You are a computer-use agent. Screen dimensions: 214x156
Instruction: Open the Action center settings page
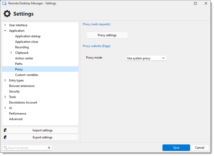click(24, 58)
